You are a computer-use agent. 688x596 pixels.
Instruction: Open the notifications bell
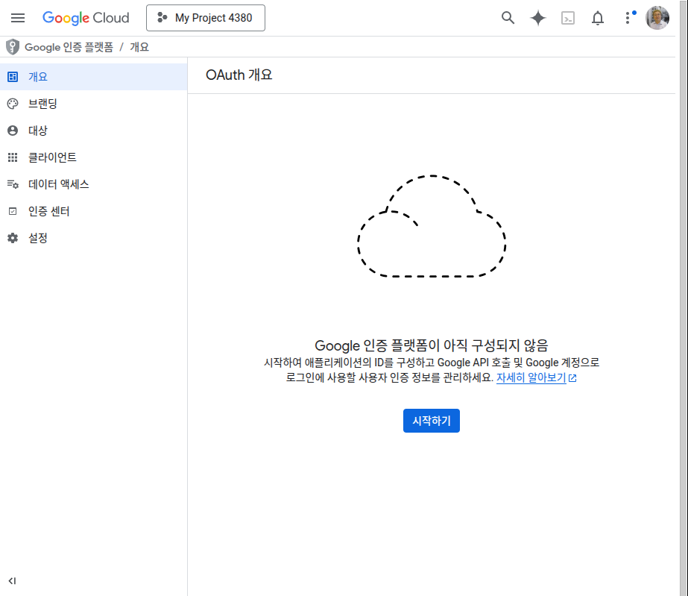[598, 18]
